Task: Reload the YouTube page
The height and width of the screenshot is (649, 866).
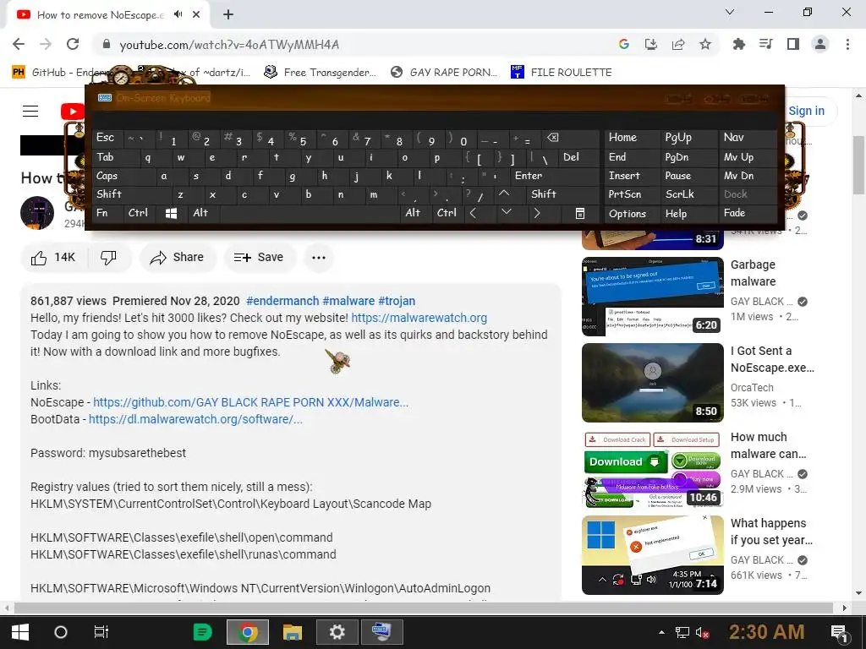Action: point(73,44)
